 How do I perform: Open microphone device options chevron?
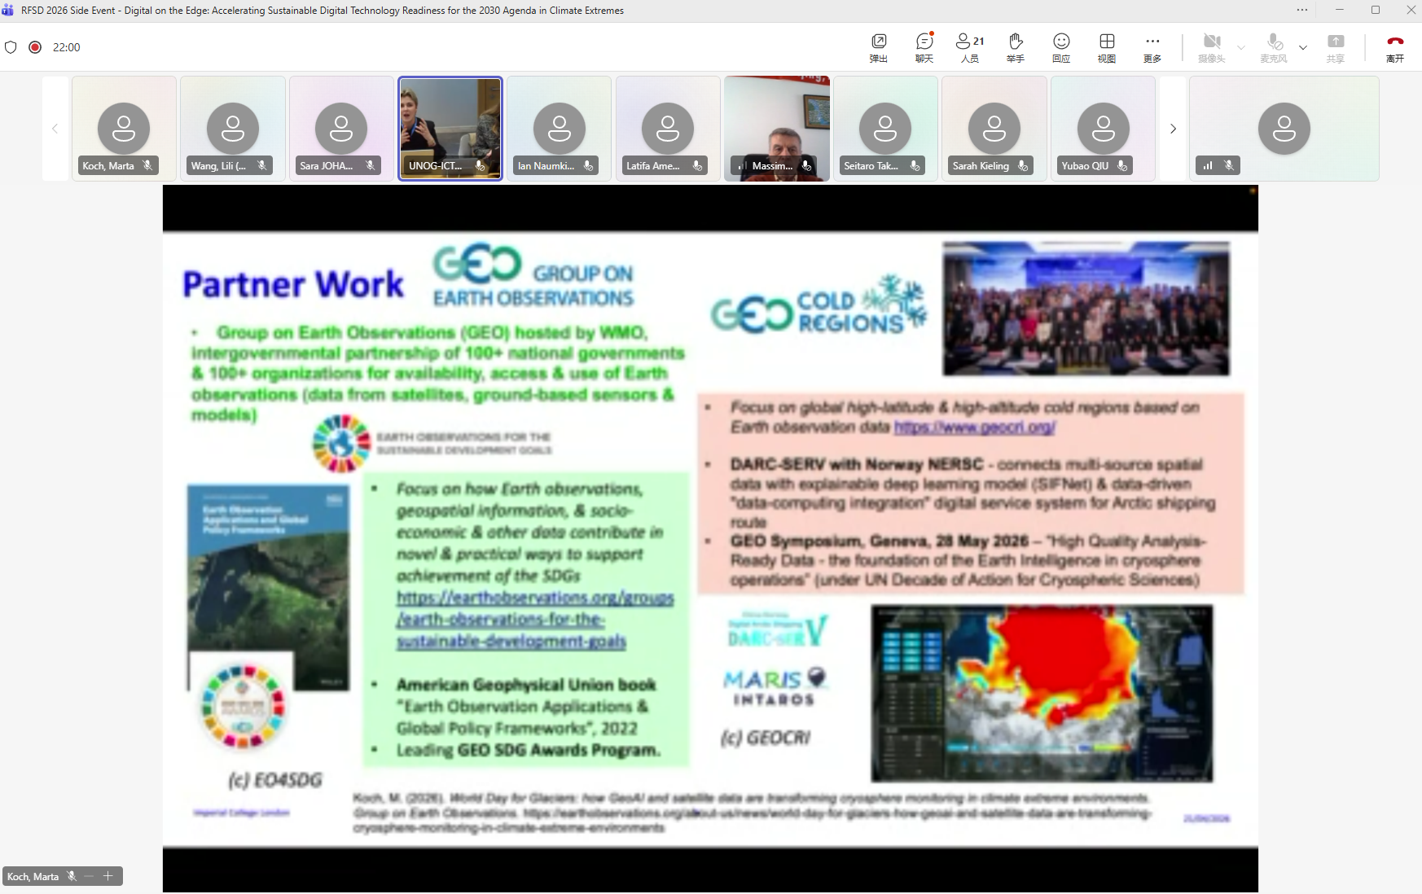click(x=1303, y=48)
